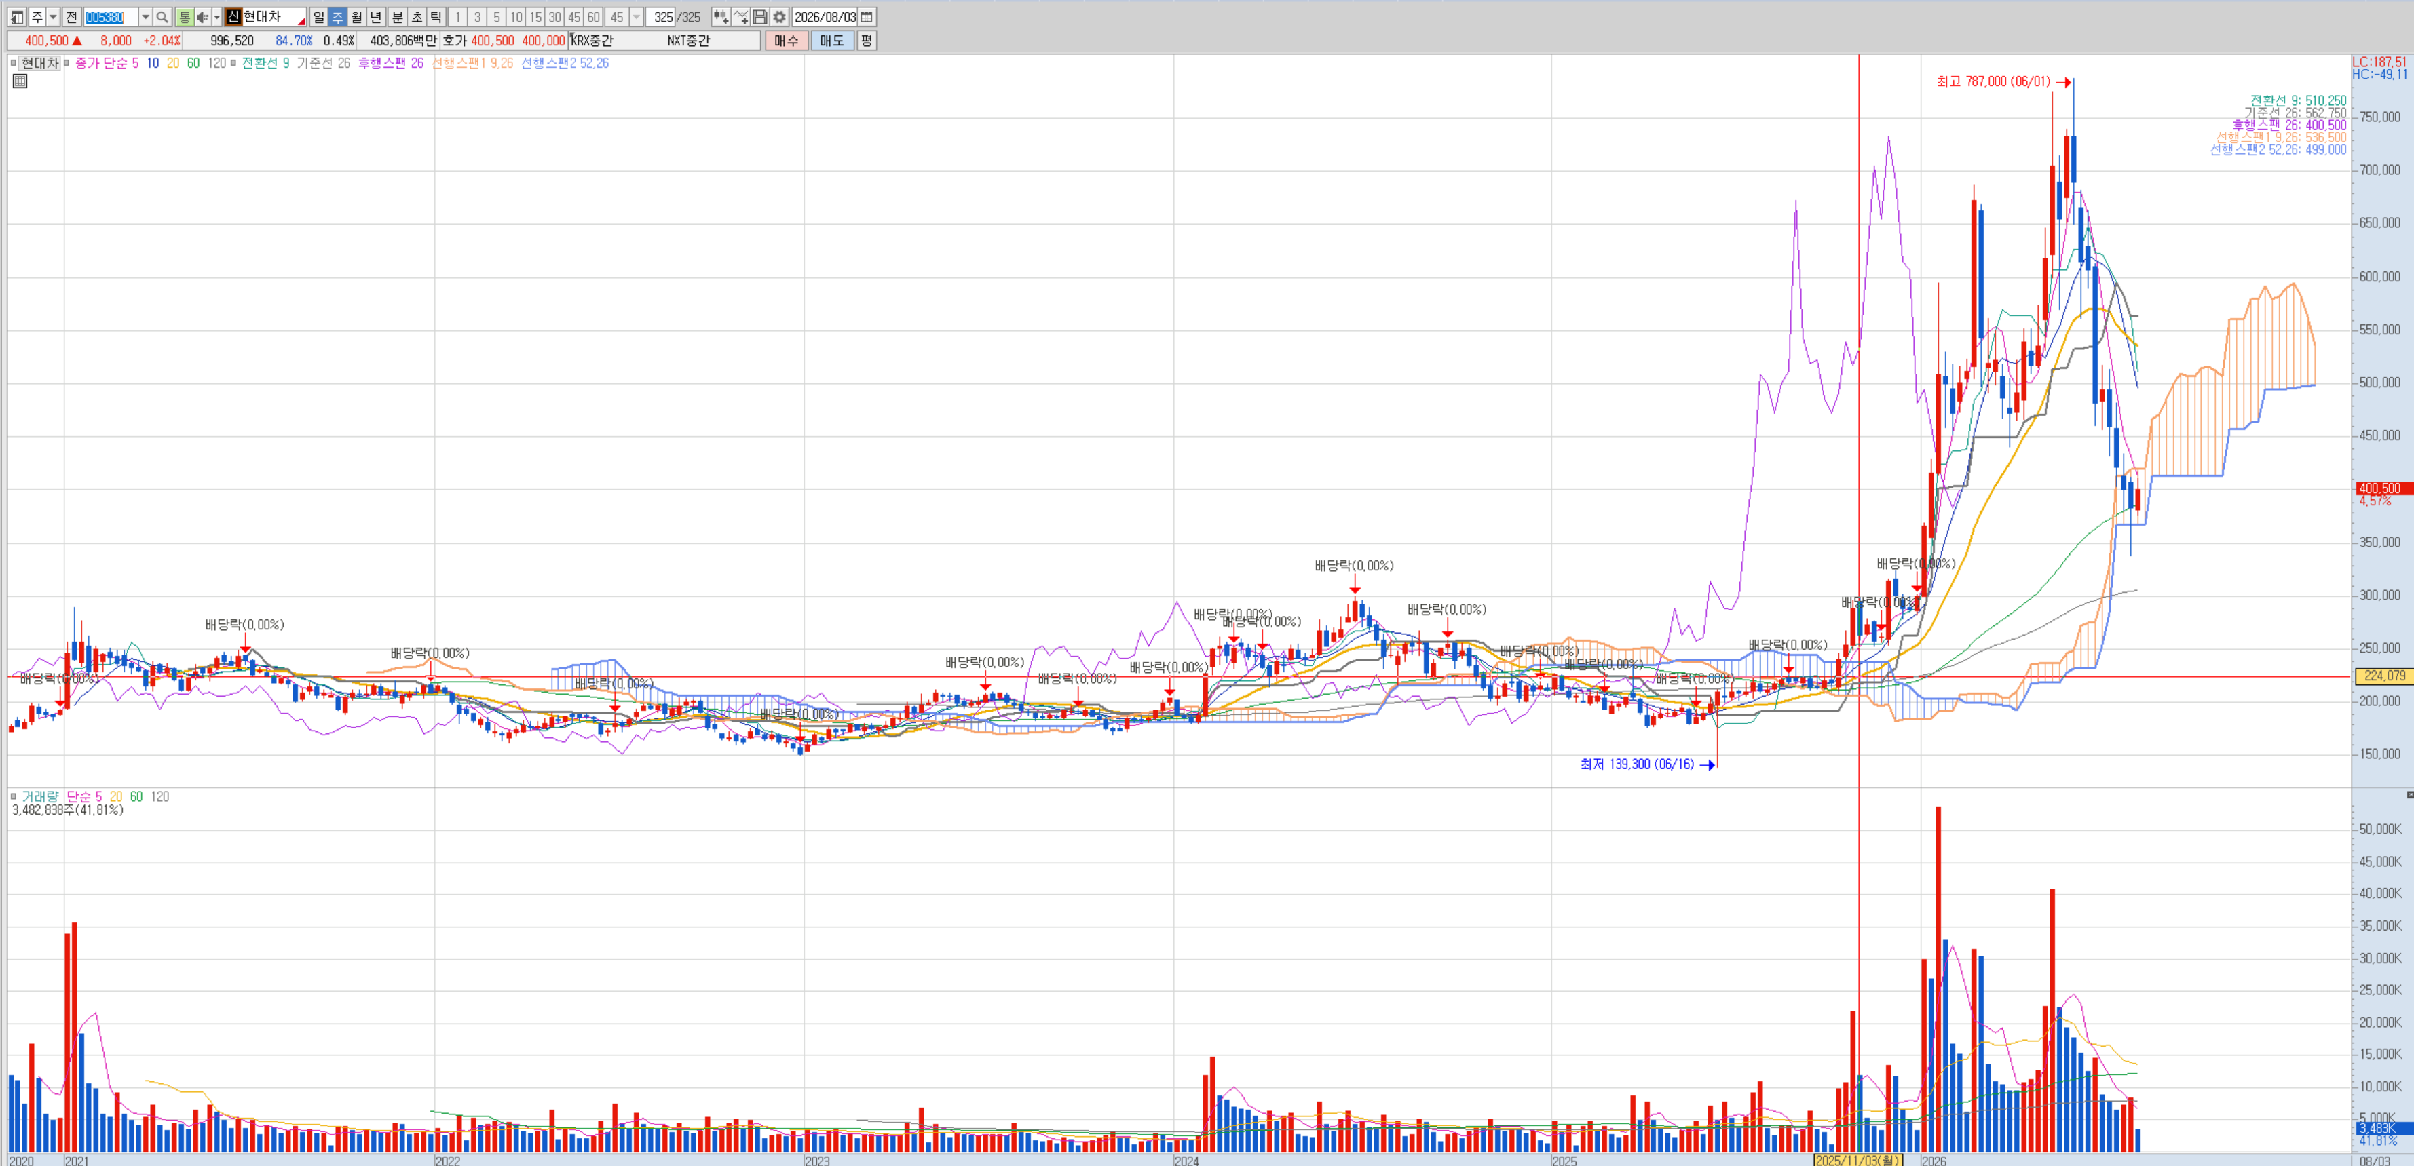Select the 분 minute period button
Image resolution: width=2414 pixels, height=1166 pixels.
point(397,17)
